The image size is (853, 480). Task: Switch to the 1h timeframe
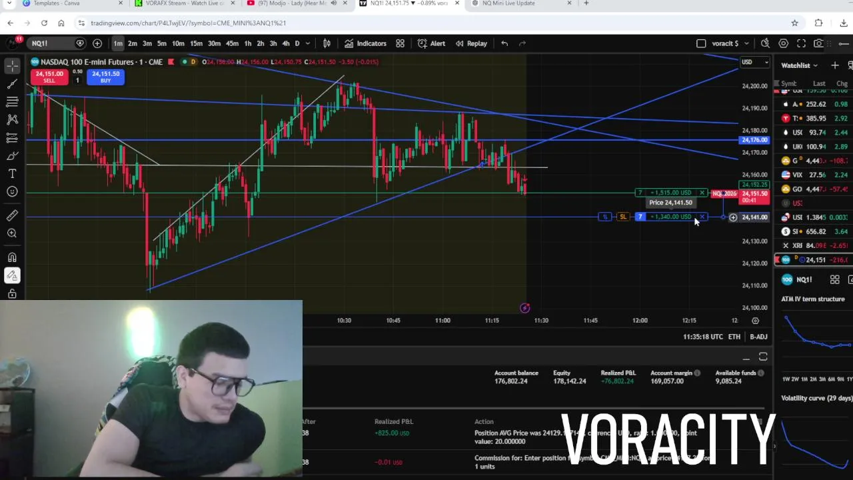[248, 43]
